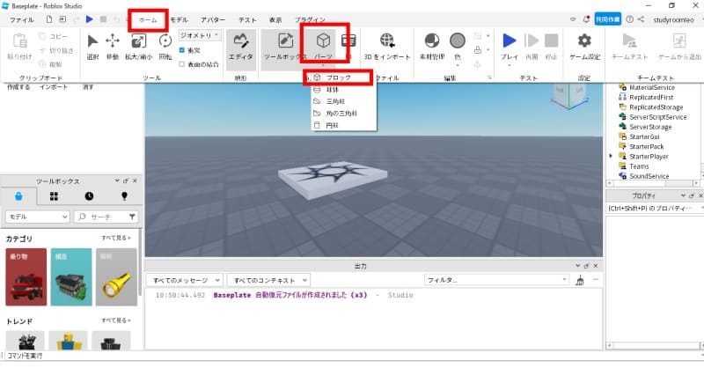The width and height of the screenshot is (704, 368).
Task: Click the コマンドを実行 command bar
Action: [350, 356]
